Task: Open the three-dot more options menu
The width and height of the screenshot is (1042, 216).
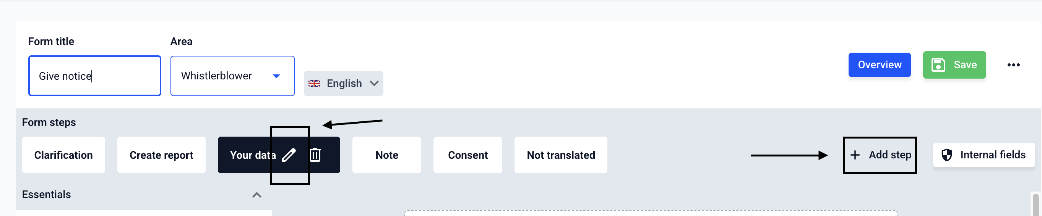Action: 1013,65
